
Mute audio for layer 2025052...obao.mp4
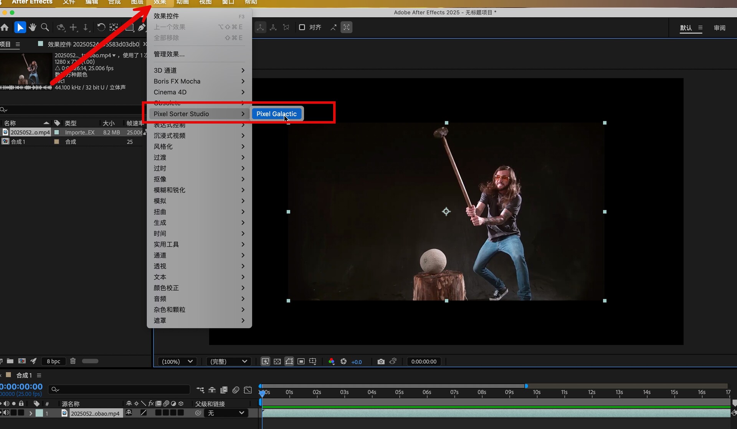click(x=7, y=413)
